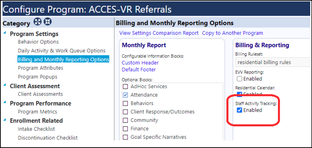Open the Custom Header information block
Screen dimensions: 312x148
coord(140,63)
